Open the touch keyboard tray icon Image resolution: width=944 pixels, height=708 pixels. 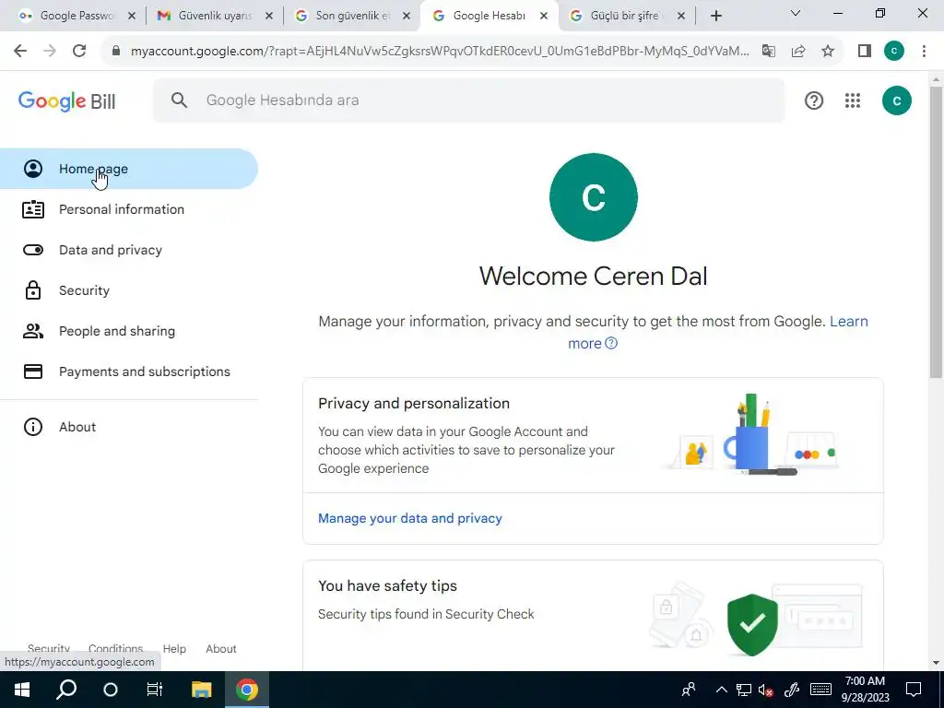pos(820,690)
